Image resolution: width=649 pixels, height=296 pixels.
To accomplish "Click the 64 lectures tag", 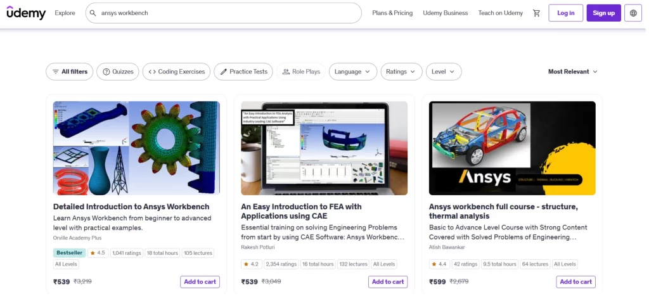I will click(535, 264).
